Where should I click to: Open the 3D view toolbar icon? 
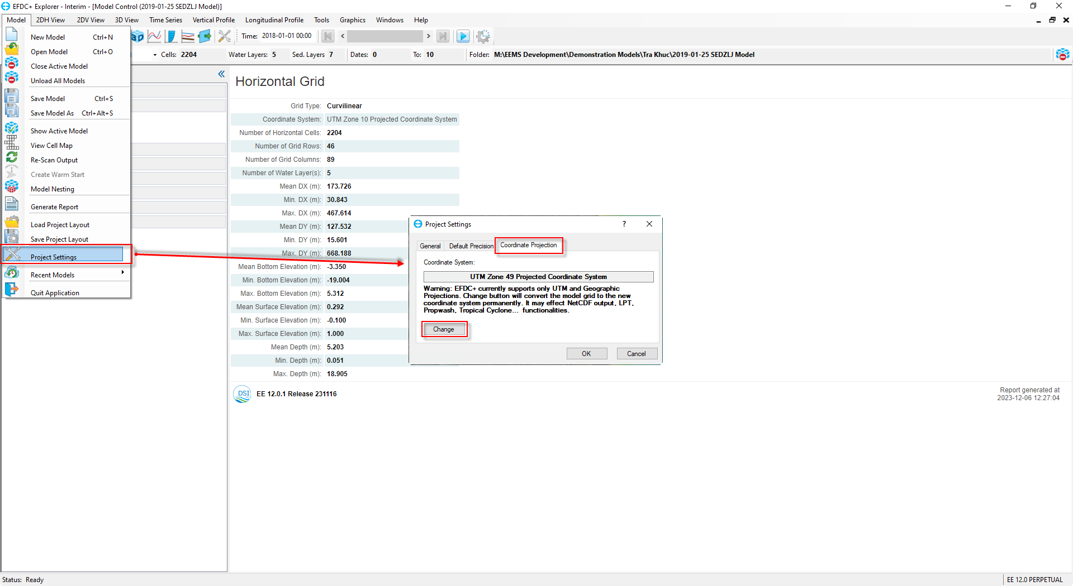[x=138, y=37]
